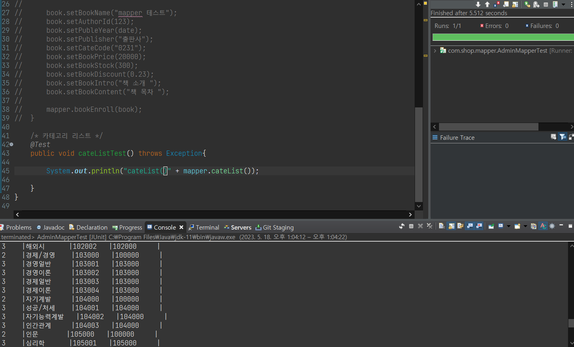This screenshot has width=574, height=347.
Task: Go to next failed test in JUnit
Action: click(478, 4)
